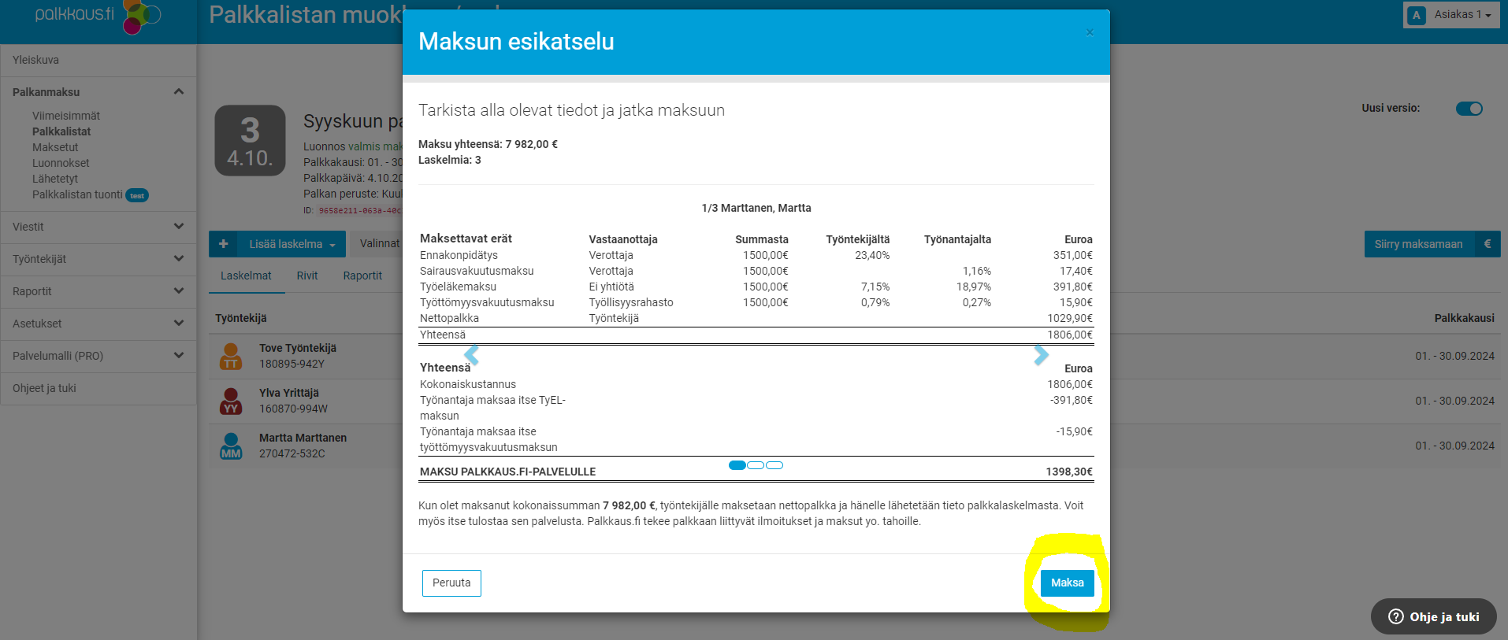This screenshot has height=640, width=1508.
Task: Expand the Asetukset section chevron
Action: pos(179,323)
